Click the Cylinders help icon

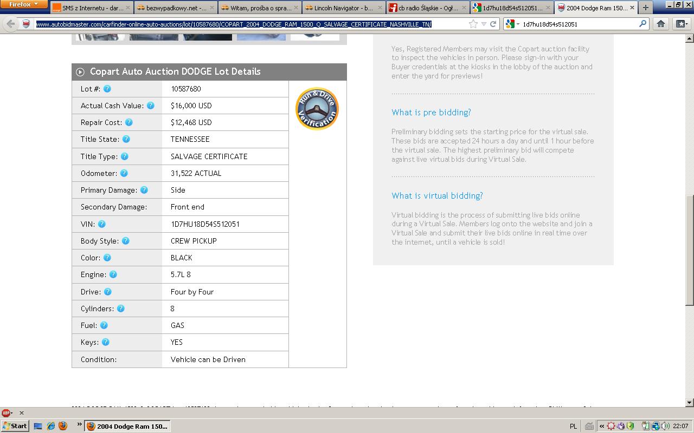pyautogui.click(x=121, y=309)
